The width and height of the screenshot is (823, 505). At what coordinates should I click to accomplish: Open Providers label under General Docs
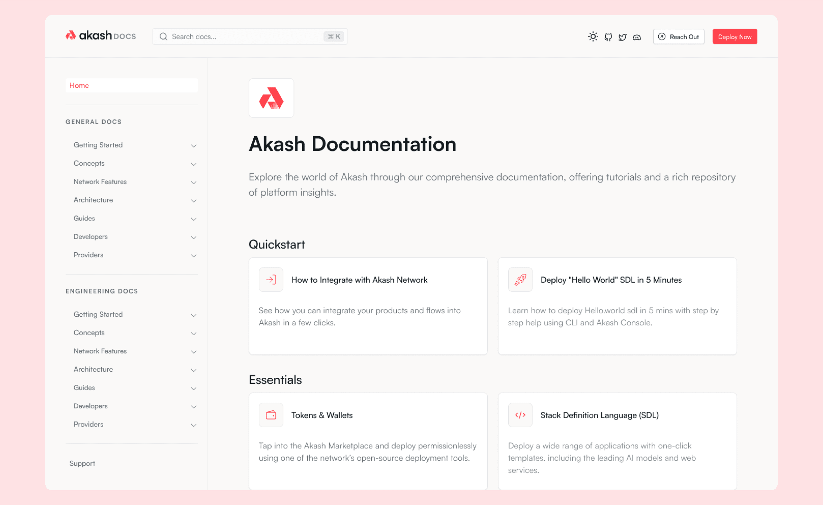click(x=88, y=255)
